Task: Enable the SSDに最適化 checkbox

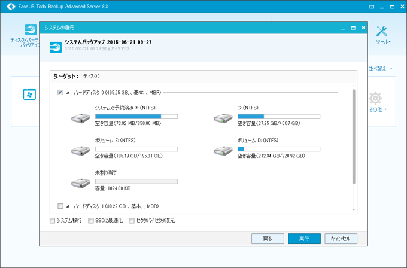Action: tap(91, 221)
